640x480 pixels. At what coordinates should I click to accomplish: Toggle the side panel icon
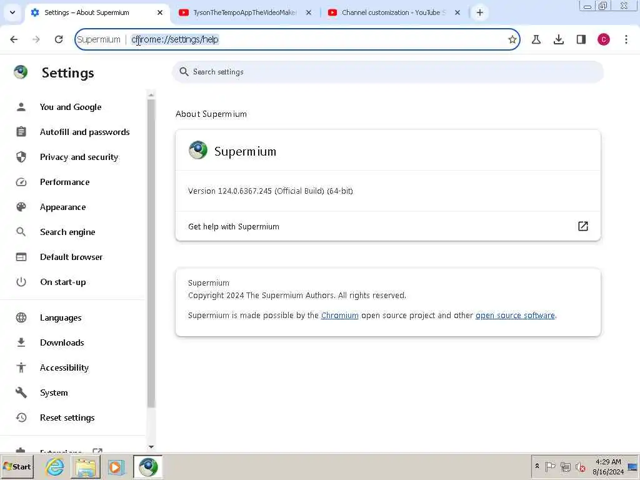pyautogui.click(x=581, y=39)
